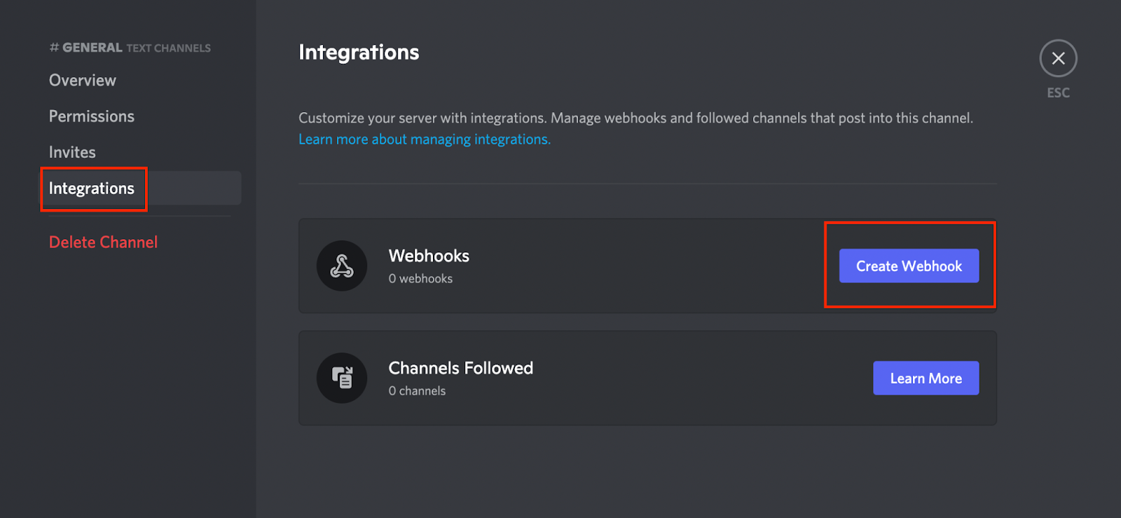Click the Channels Followed title text
The width and height of the screenshot is (1121, 518).
(461, 368)
